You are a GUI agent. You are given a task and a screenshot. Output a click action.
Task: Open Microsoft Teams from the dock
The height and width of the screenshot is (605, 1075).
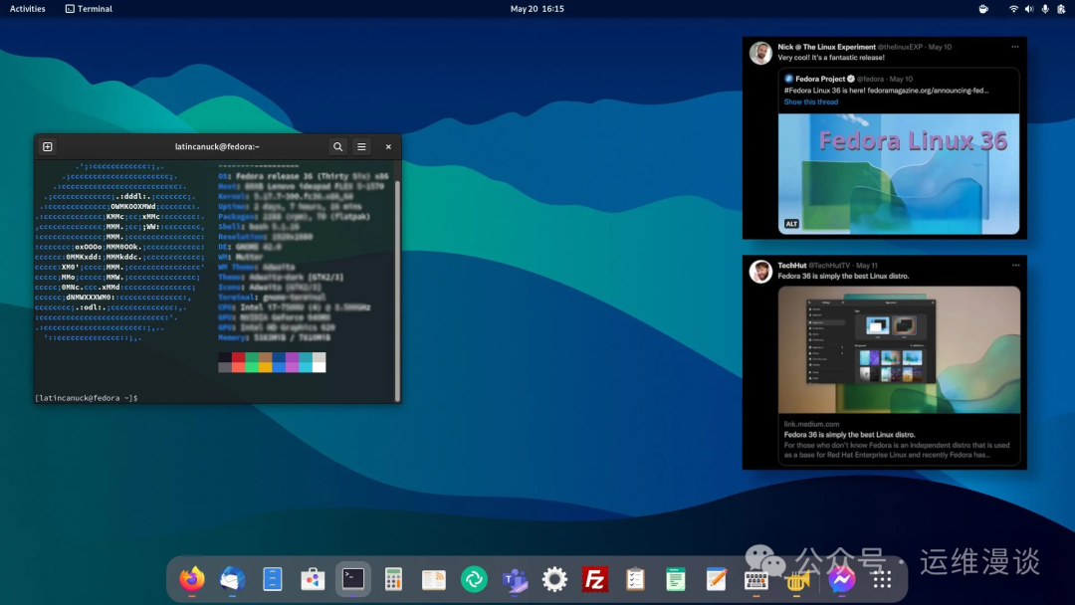pos(515,578)
